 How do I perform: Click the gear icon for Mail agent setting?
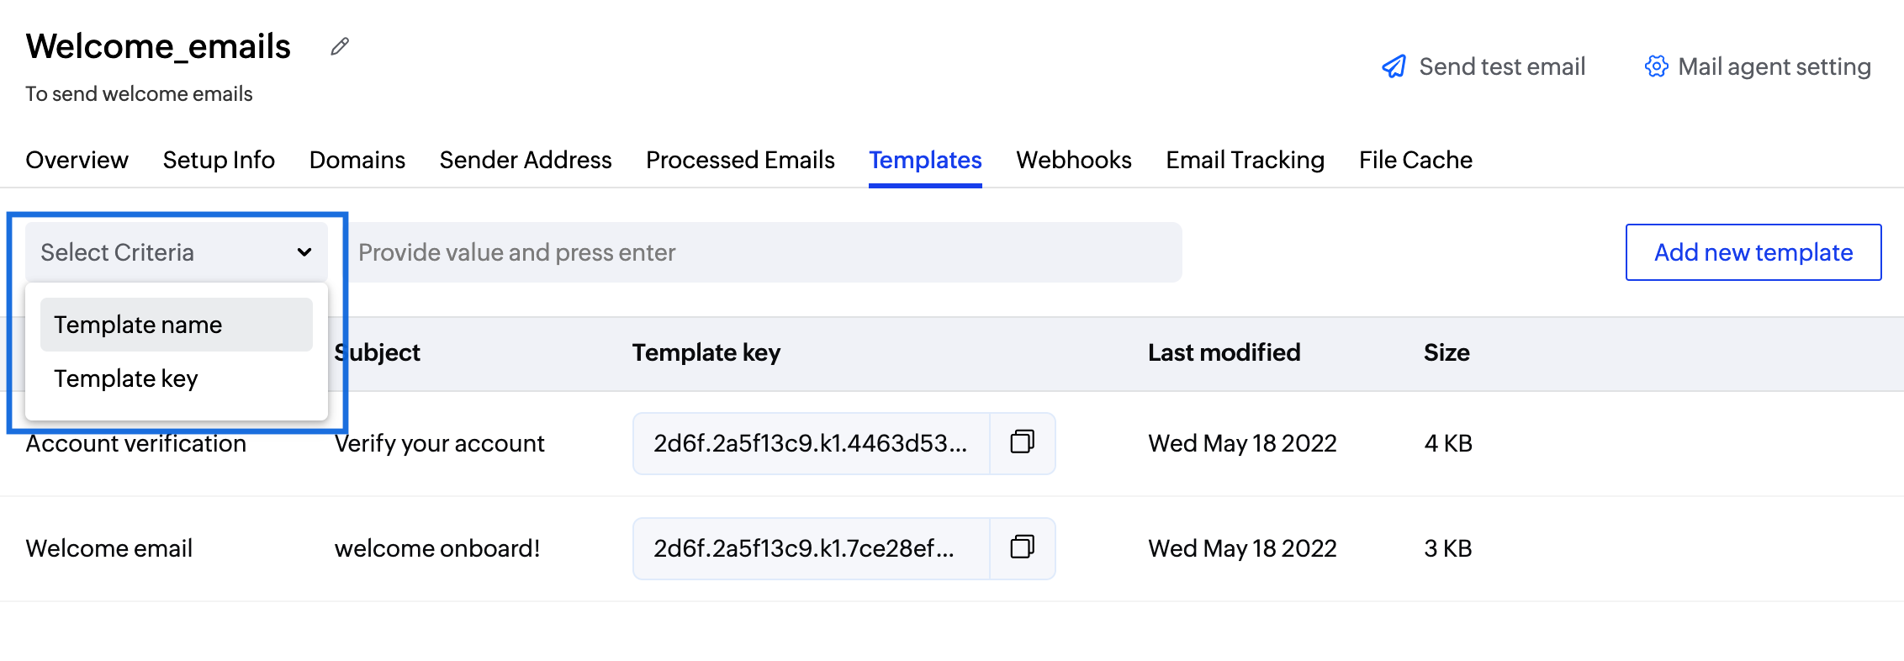(x=1656, y=66)
